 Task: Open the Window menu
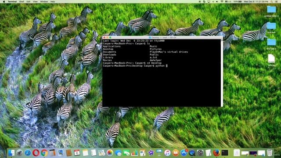pyautogui.click(x=44, y=1)
